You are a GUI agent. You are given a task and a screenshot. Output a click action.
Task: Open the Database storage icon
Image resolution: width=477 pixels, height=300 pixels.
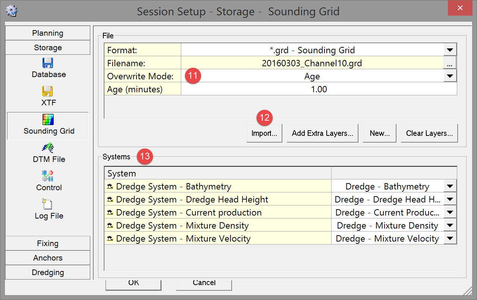point(48,63)
